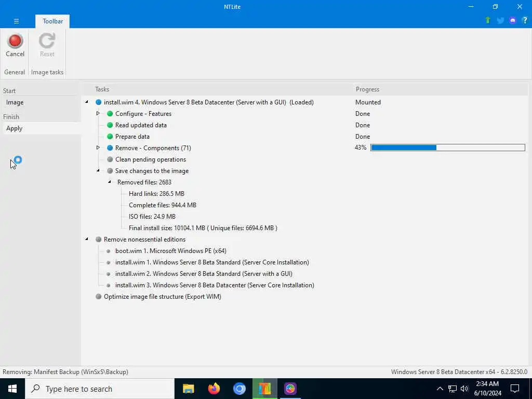
Task: Click the grayed Reset arrow icon
Action: click(x=47, y=41)
